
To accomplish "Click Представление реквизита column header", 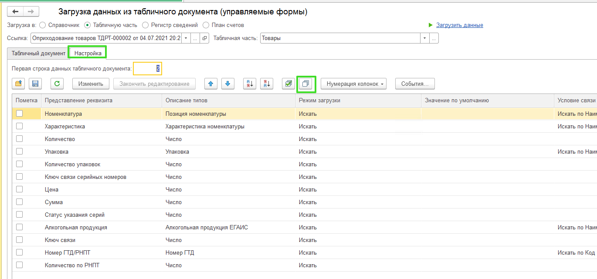I will pos(102,101).
